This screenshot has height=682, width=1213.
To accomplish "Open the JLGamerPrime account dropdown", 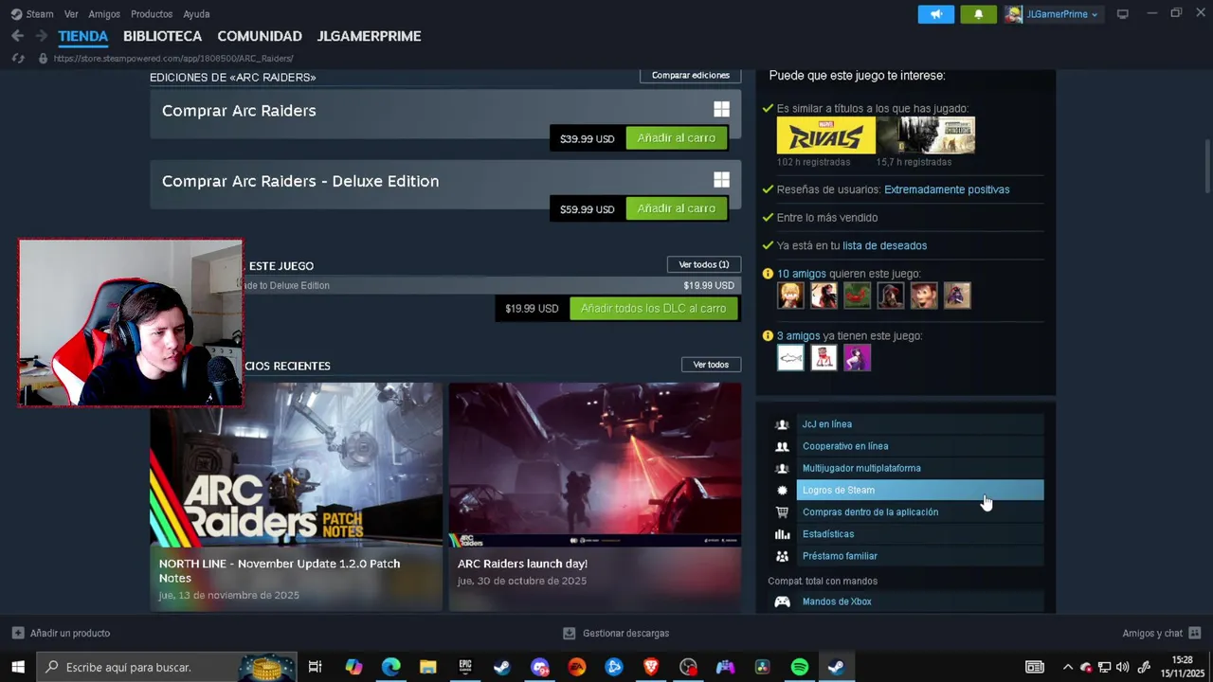I will [1061, 14].
